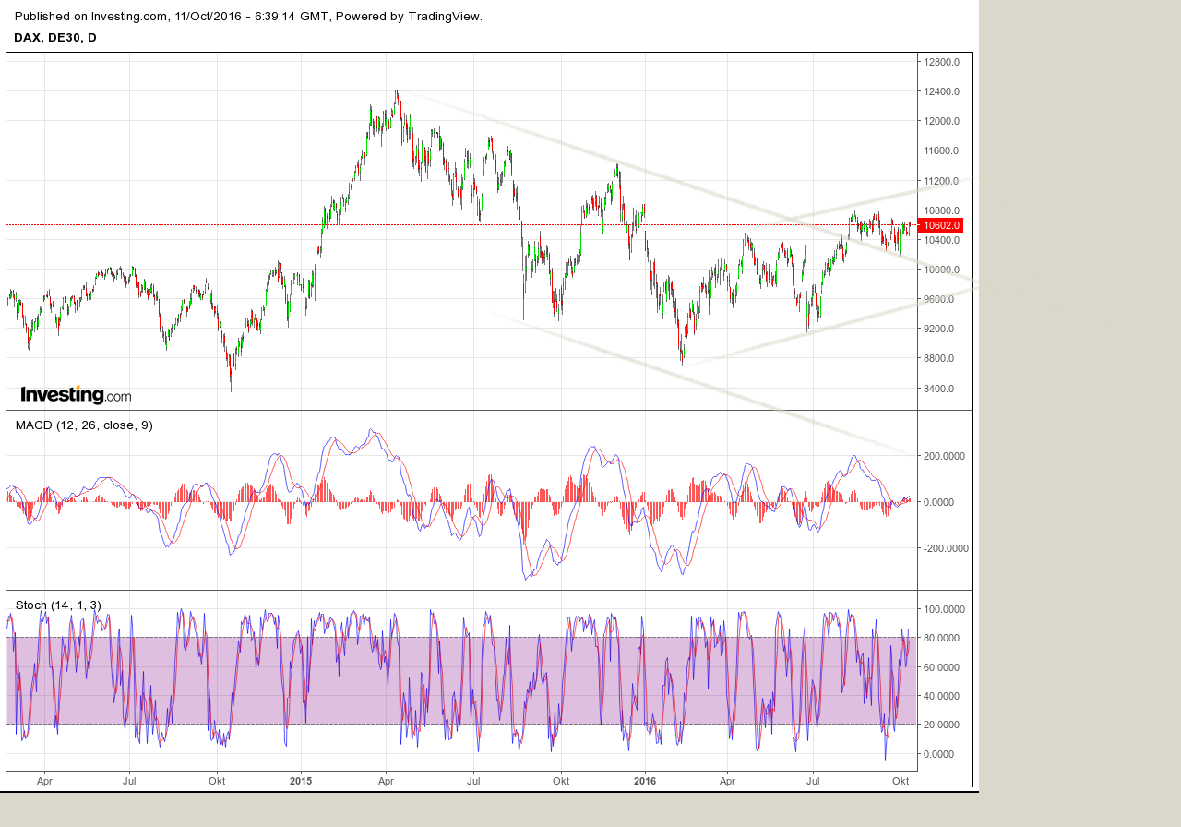Viewport: 1181px width, 827px height.
Task: Click the MACD histogram zero line
Action: 461,500
